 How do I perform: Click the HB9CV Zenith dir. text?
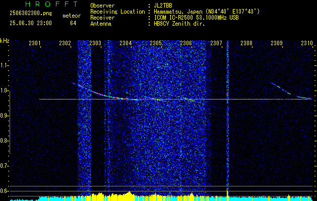tap(179, 24)
